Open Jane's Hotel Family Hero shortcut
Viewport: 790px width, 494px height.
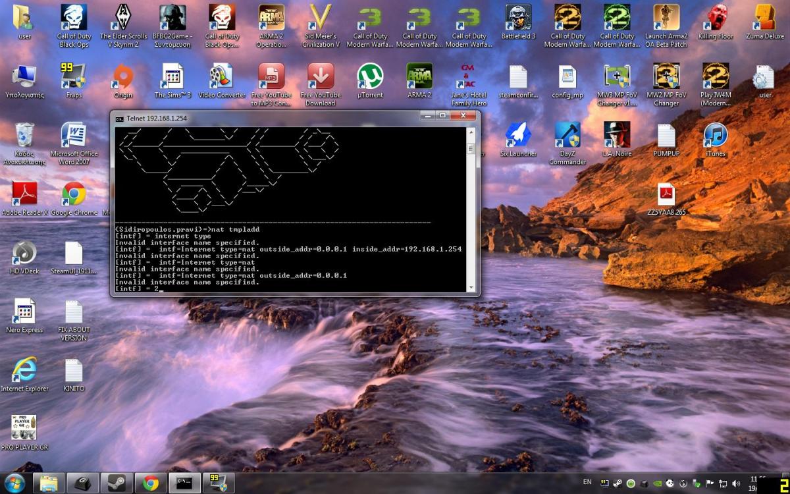(469, 84)
